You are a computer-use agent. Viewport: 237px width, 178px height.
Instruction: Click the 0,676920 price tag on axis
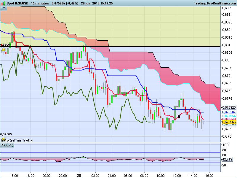(x=229, y=107)
